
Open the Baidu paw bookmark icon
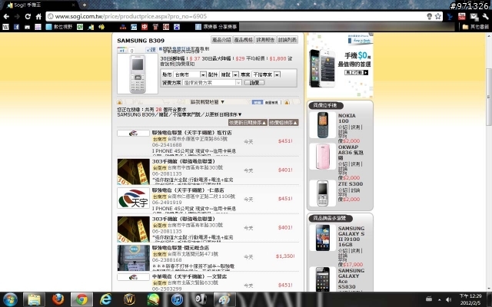[177, 27]
